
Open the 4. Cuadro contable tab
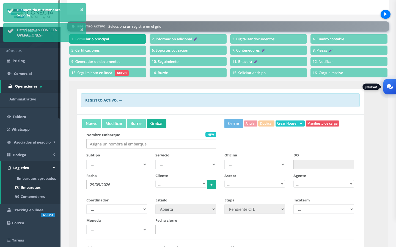[349, 39]
